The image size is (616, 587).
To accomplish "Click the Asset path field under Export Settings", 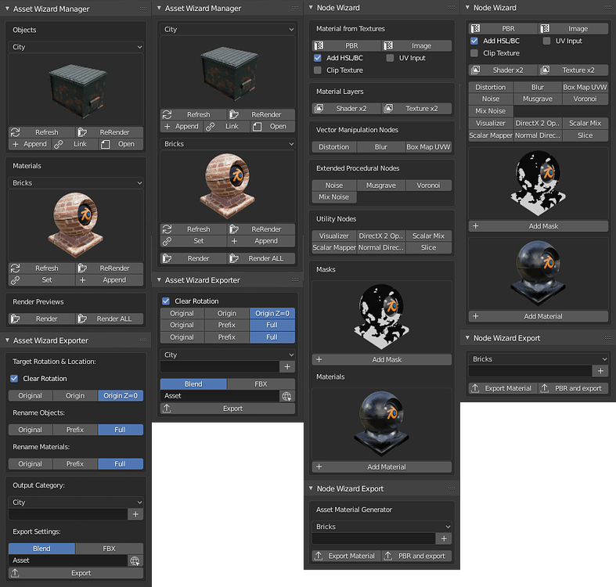I will [x=68, y=560].
